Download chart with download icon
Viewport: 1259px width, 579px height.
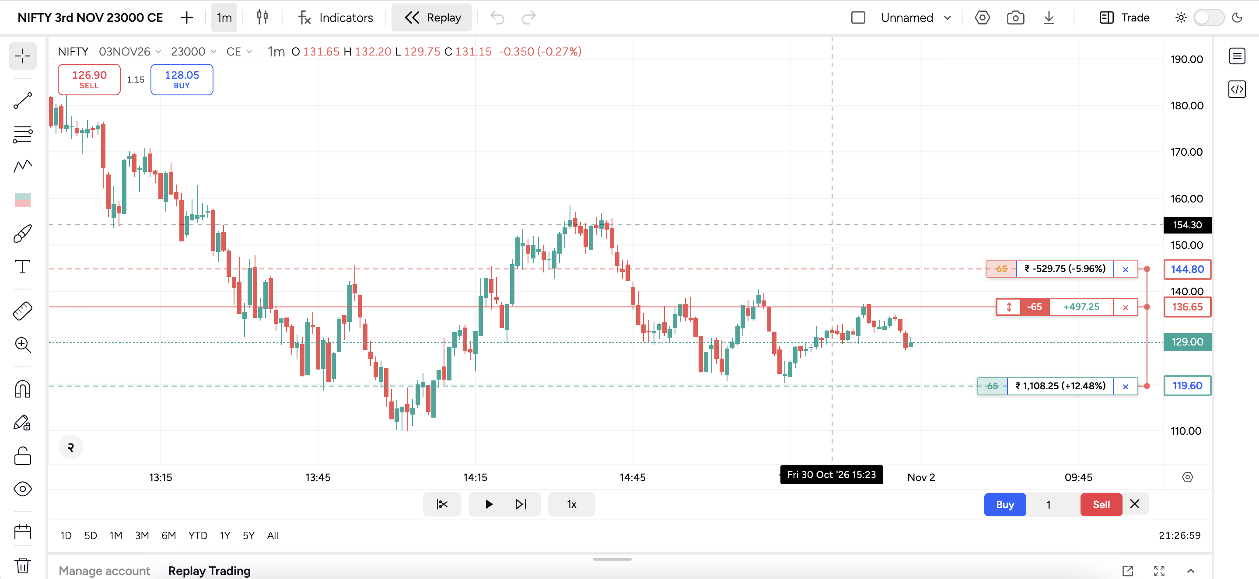tap(1049, 17)
